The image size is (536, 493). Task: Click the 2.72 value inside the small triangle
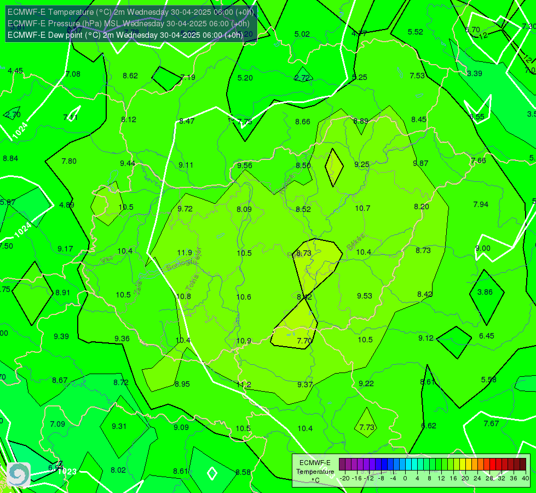pyautogui.click(x=302, y=78)
